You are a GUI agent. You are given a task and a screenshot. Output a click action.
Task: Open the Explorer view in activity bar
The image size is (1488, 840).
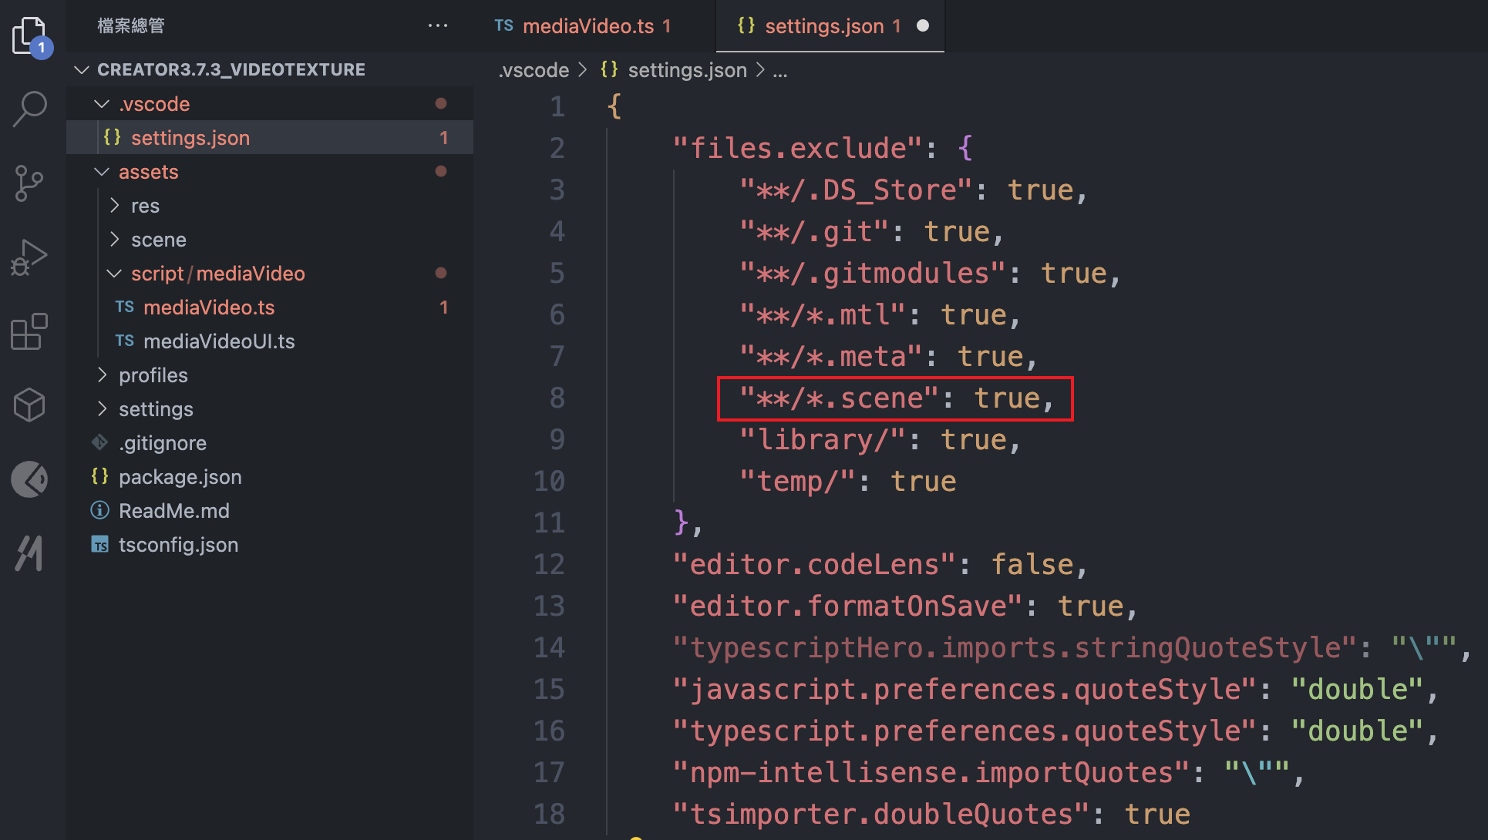click(x=30, y=35)
